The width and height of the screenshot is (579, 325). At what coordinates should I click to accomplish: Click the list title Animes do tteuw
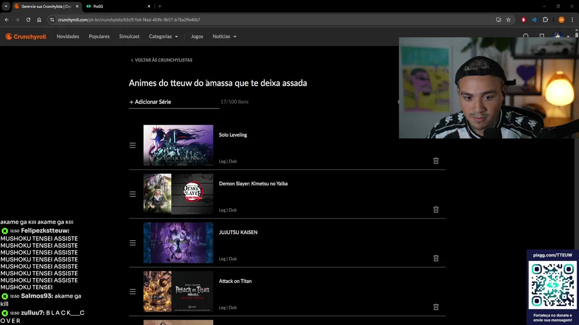coord(218,83)
